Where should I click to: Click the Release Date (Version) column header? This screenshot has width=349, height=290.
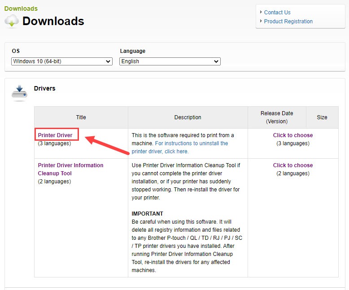coord(277,117)
